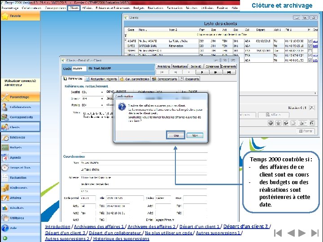Screen dimensions: 323x242
Task: Open the Famille dropdown
Action: pyautogui.click(x=102, y=105)
